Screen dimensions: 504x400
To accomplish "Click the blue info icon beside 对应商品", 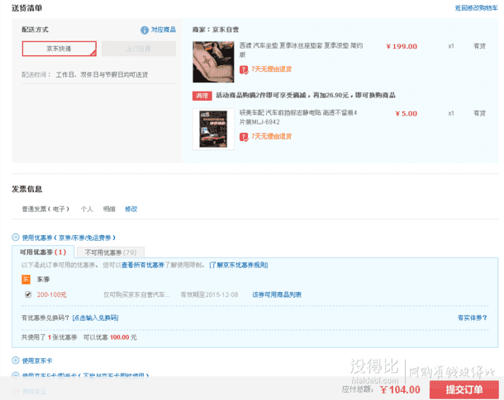I will (145, 31).
